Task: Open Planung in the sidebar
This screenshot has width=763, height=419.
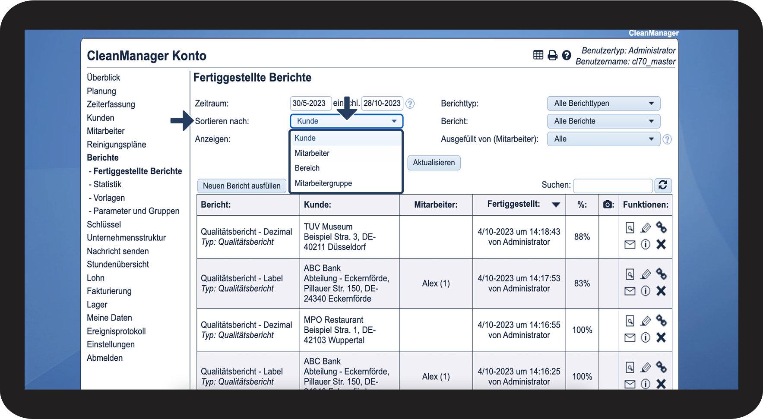Action: point(101,91)
